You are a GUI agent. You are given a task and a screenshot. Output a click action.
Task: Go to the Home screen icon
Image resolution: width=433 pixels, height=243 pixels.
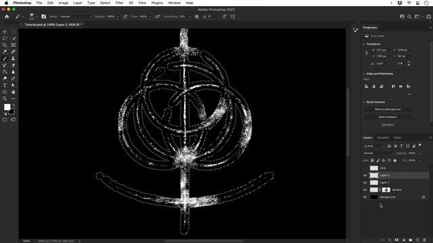pyautogui.click(x=7, y=16)
